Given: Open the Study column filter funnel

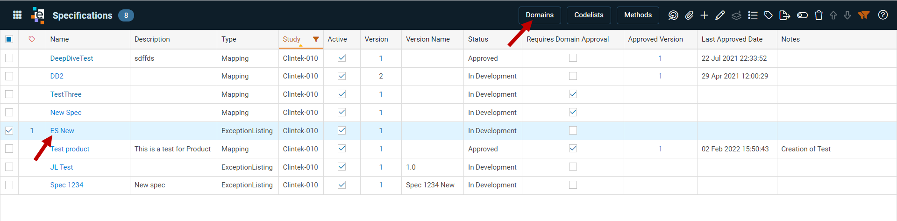Looking at the screenshot, I should pyautogui.click(x=316, y=39).
